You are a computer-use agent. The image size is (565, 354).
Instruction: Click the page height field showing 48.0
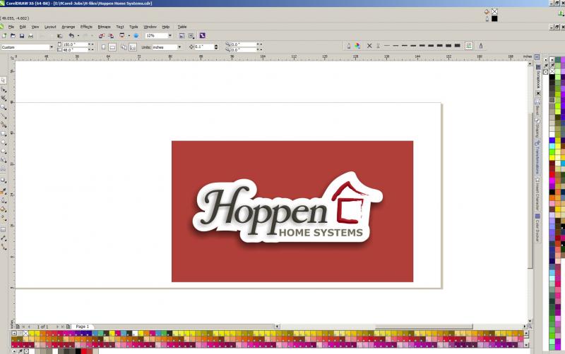76,50
